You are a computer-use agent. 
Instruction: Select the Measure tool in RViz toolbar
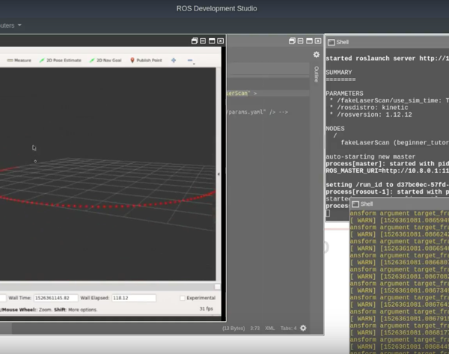pyautogui.click(x=19, y=60)
